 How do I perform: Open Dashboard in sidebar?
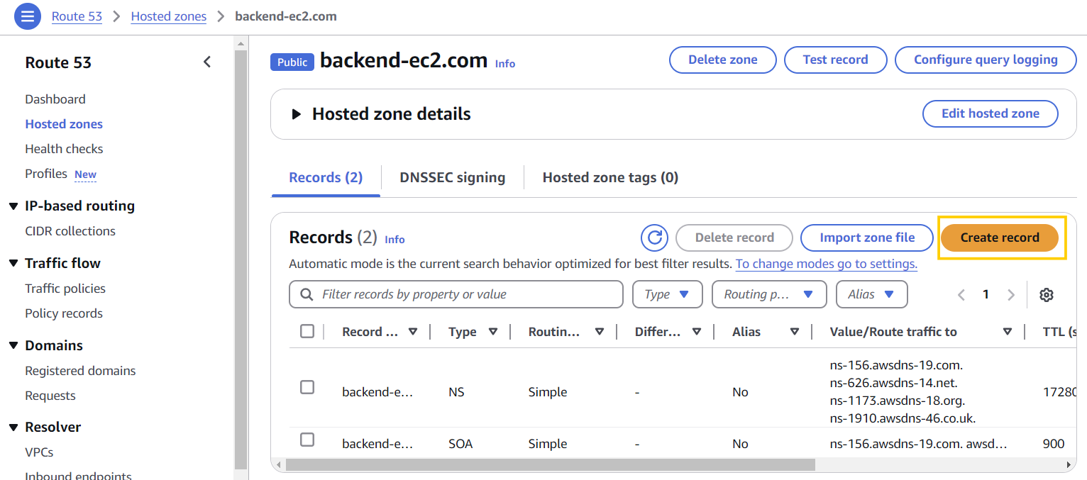click(x=55, y=99)
